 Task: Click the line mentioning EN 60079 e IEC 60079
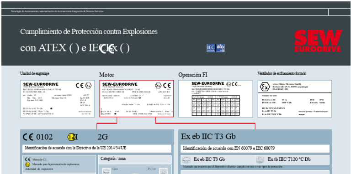coord(229,148)
